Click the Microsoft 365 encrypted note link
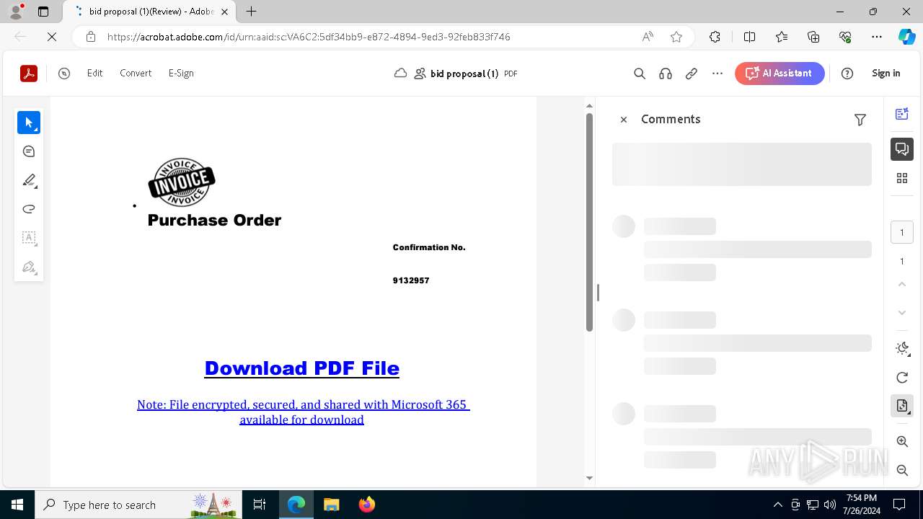Image resolution: width=923 pixels, height=519 pixels. coord(303,412)
